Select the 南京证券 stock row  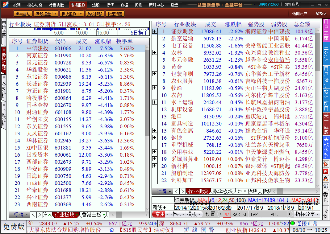(x=77, y=55)
